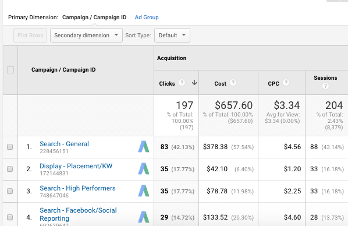The height and width of the screenshot is (226, 348).
Task: Expand the Sort Type Default dropdown
Action: click(x=172, y=35)
